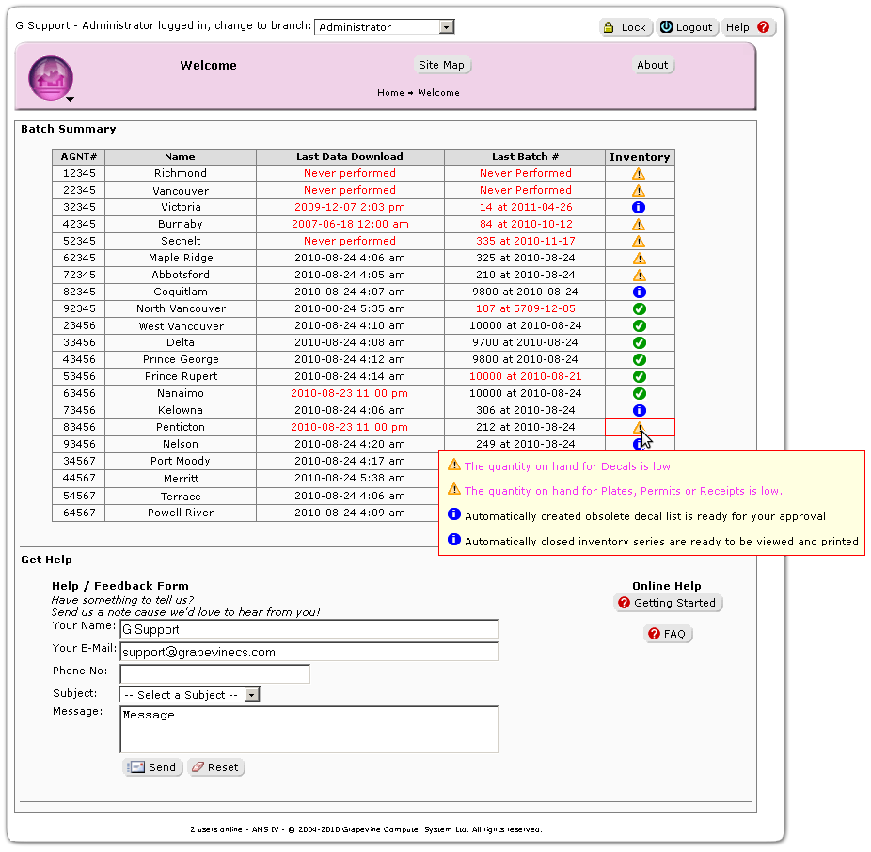Screen dimensions: 871x852
Task: Click '2009-12-07 2:03 pm' download date
Action: (350, 207)
